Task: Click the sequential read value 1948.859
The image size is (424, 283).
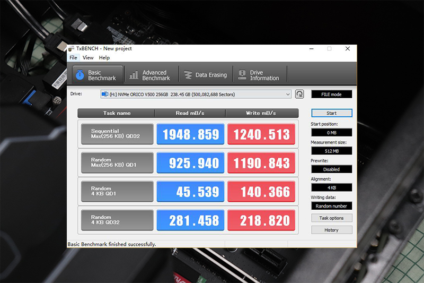Action: coord(190,134)
